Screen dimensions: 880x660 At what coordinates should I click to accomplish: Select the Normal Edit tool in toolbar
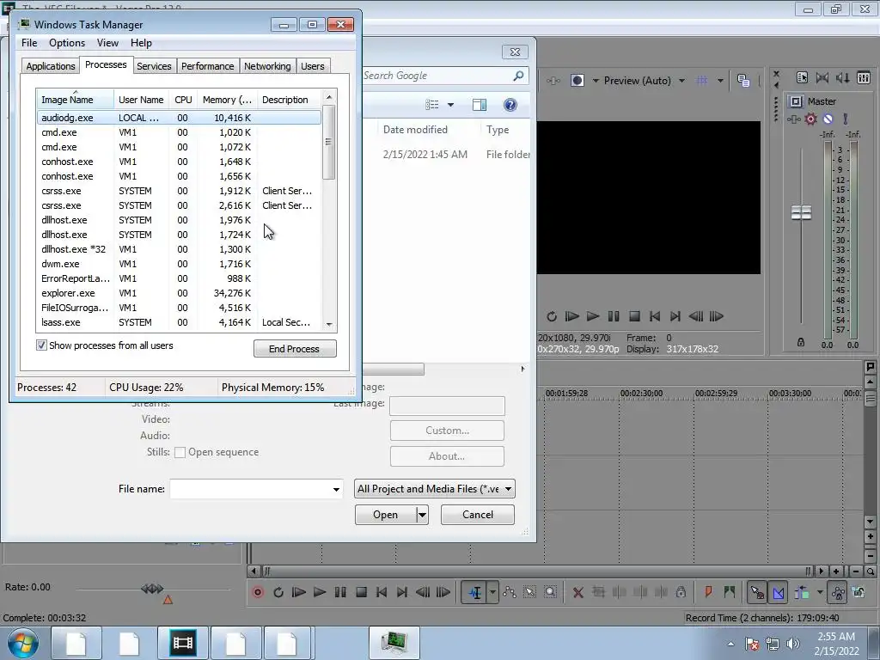click(x=474, y=592)
